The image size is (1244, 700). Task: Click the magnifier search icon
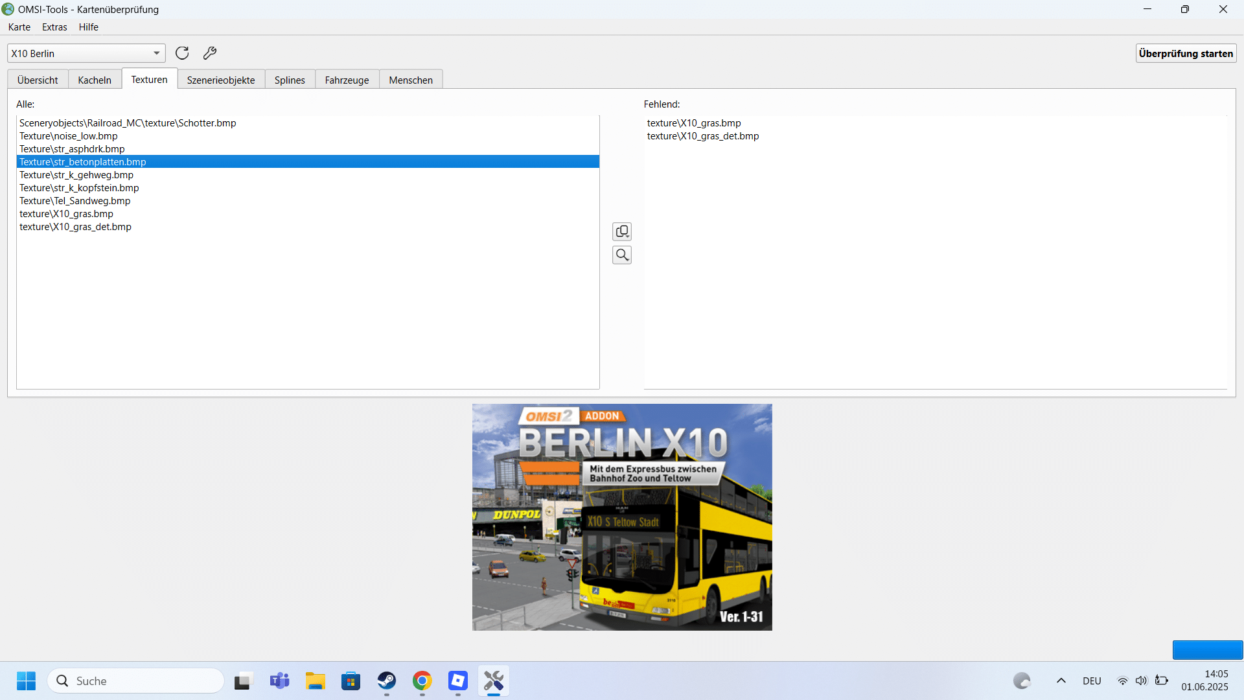coord(622,255)
